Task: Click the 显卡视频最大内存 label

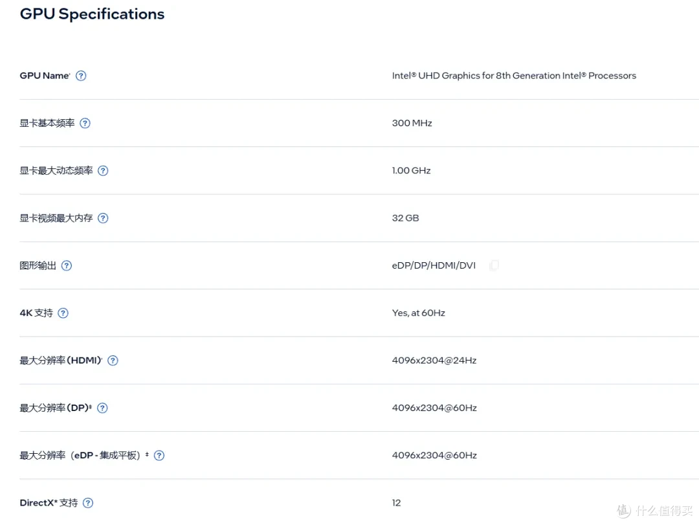Action: click(56, 218)
